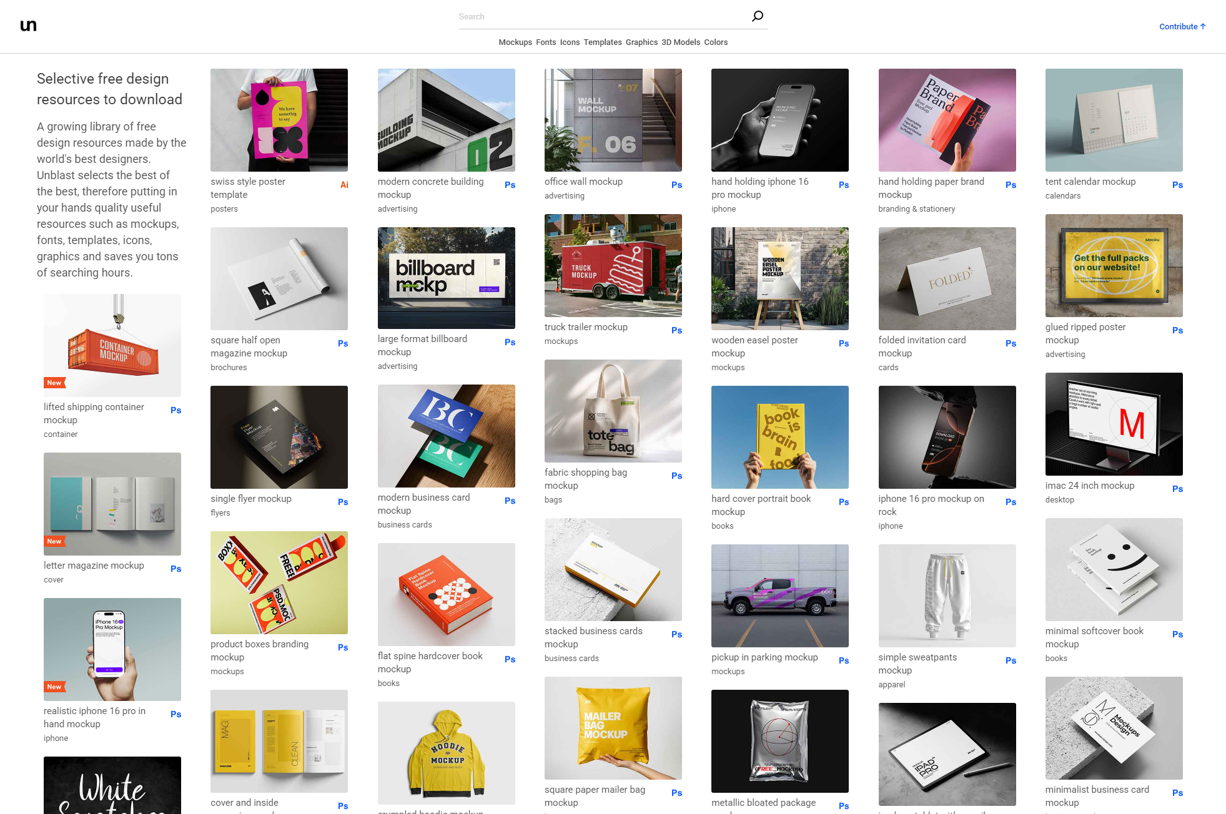Click the Ps icon next to tent calendar mockup
This screenshot has width=1226, height=814.
click(x=1177, y=185)
